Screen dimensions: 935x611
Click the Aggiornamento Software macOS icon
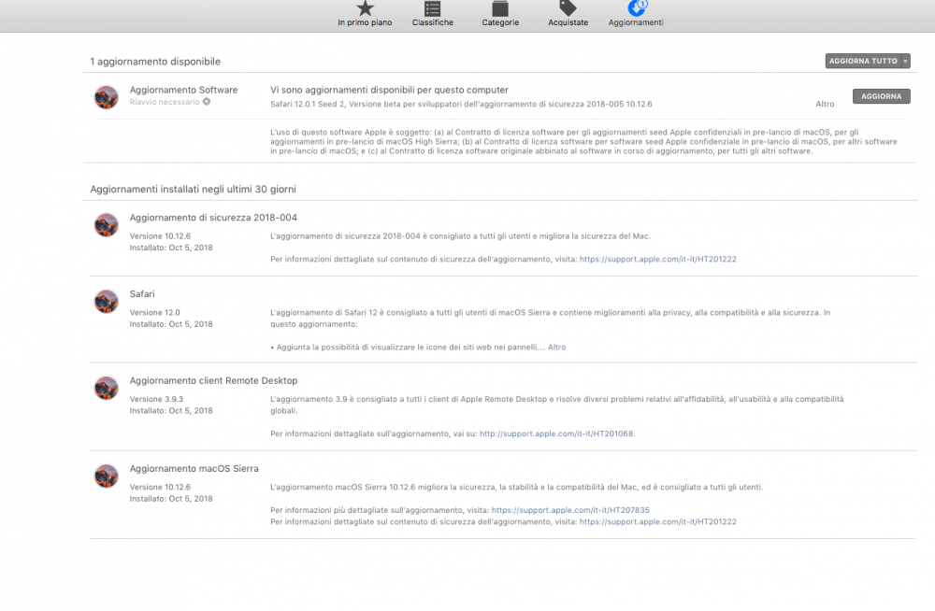click(107, 96)
